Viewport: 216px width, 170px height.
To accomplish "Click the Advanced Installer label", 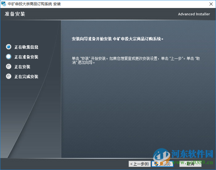I will (194, 14).
